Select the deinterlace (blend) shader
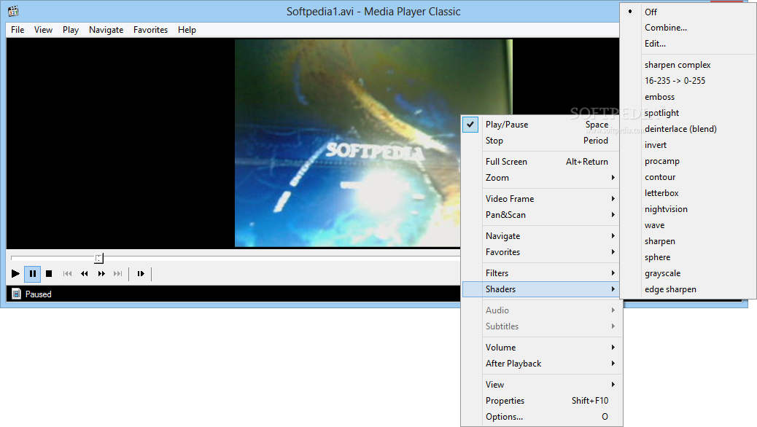Image resolution: width=757 pixels, height=427 pixels. click(688, 129)
